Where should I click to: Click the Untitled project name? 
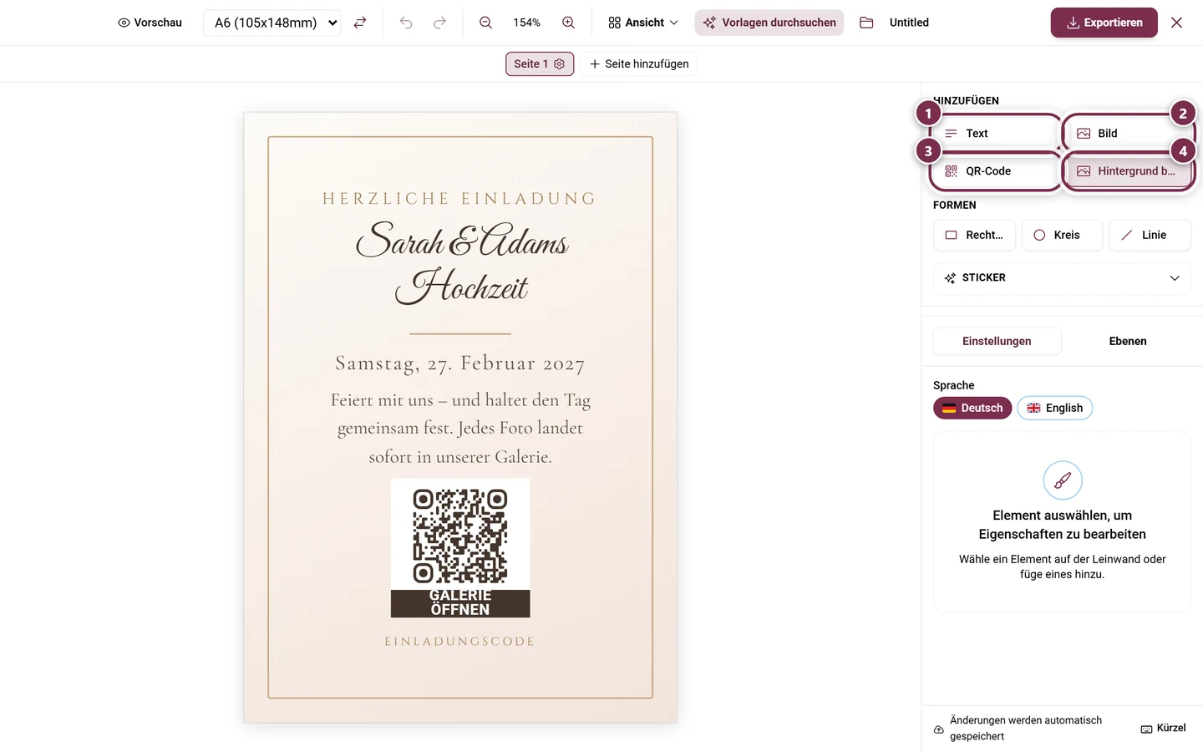[909, 23]
